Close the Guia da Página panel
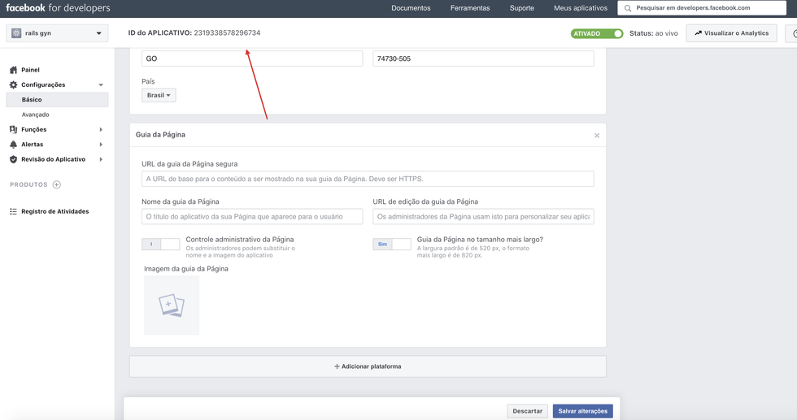This screenshot has height=420, width=797. pyautogui.click(x=597, y=136)
